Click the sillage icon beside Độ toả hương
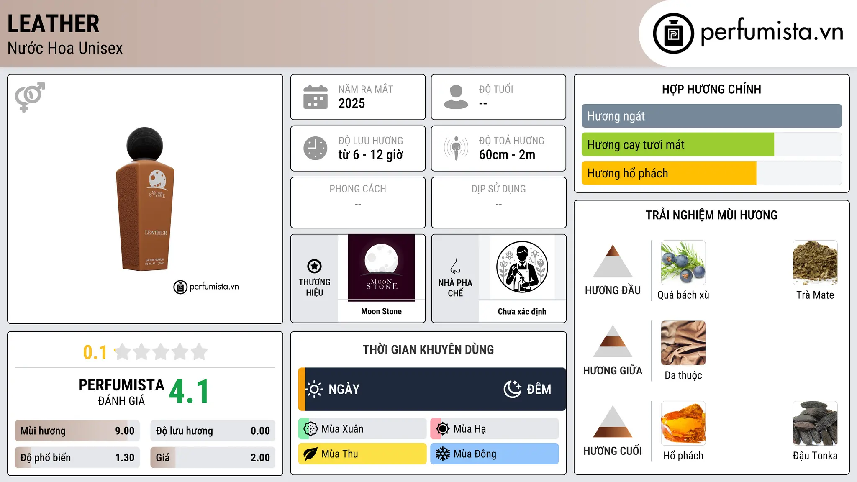This screenshot has width=857, height=482. click(x=456, y=148)
